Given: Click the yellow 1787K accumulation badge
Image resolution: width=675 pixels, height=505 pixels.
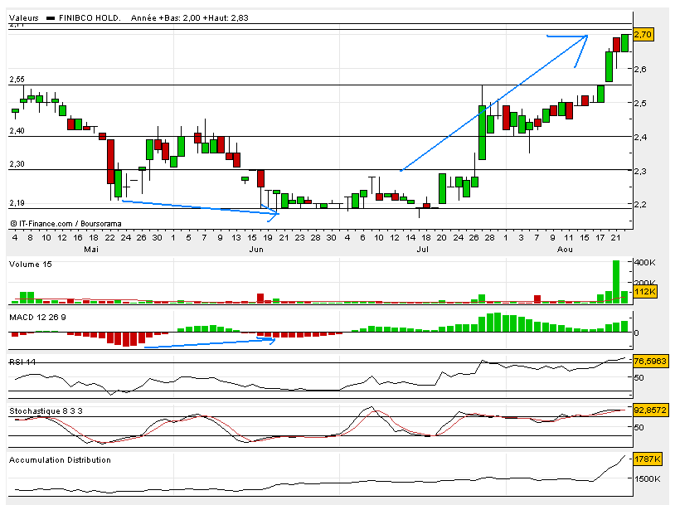Looking at the screenshot, I should (x=647, y=459).
